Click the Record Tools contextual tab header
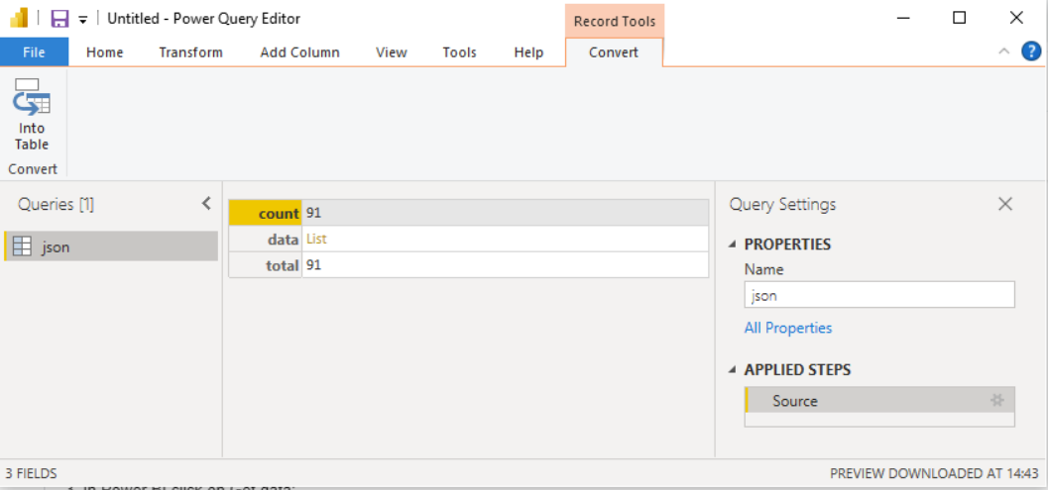 [615, 21]
